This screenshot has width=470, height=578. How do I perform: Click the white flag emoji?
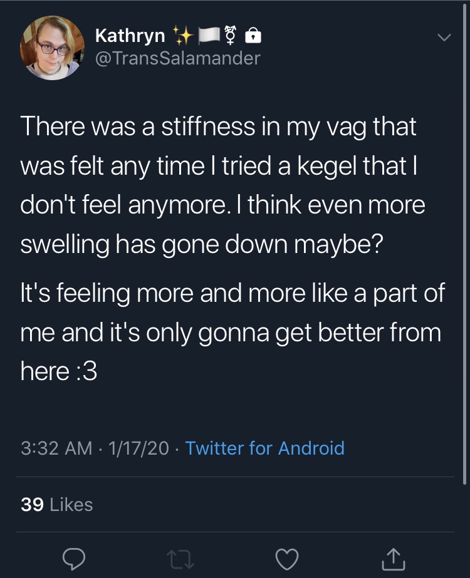(209, 36)
